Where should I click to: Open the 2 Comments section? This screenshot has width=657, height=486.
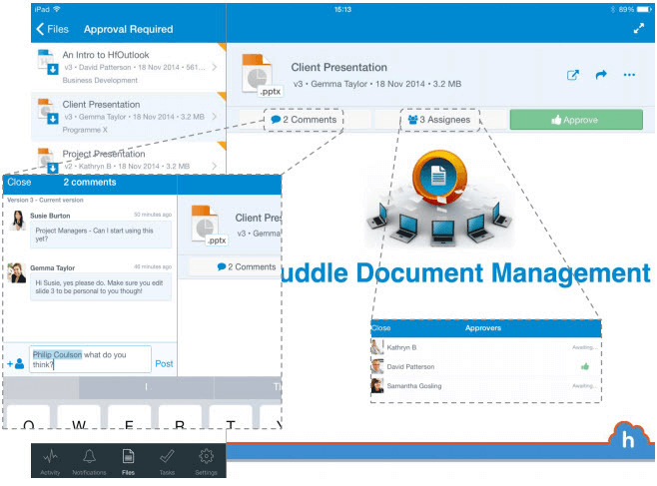tap(304, 120)
